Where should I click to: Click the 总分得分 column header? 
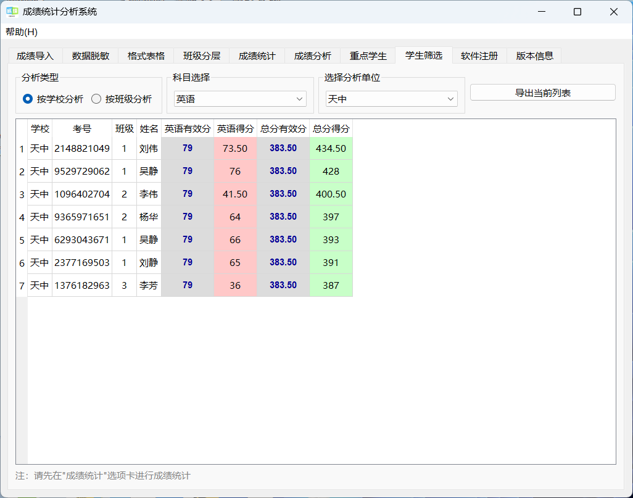tap(331, 129)
